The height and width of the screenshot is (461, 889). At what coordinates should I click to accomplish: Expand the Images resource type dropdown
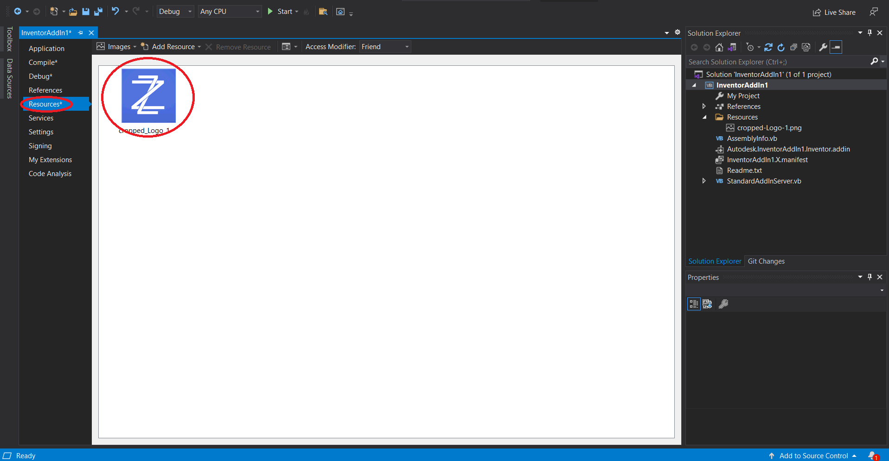click(x=134, y=46)
